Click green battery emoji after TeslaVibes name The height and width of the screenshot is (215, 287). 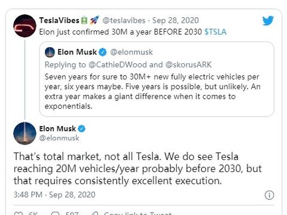(84, 20)
